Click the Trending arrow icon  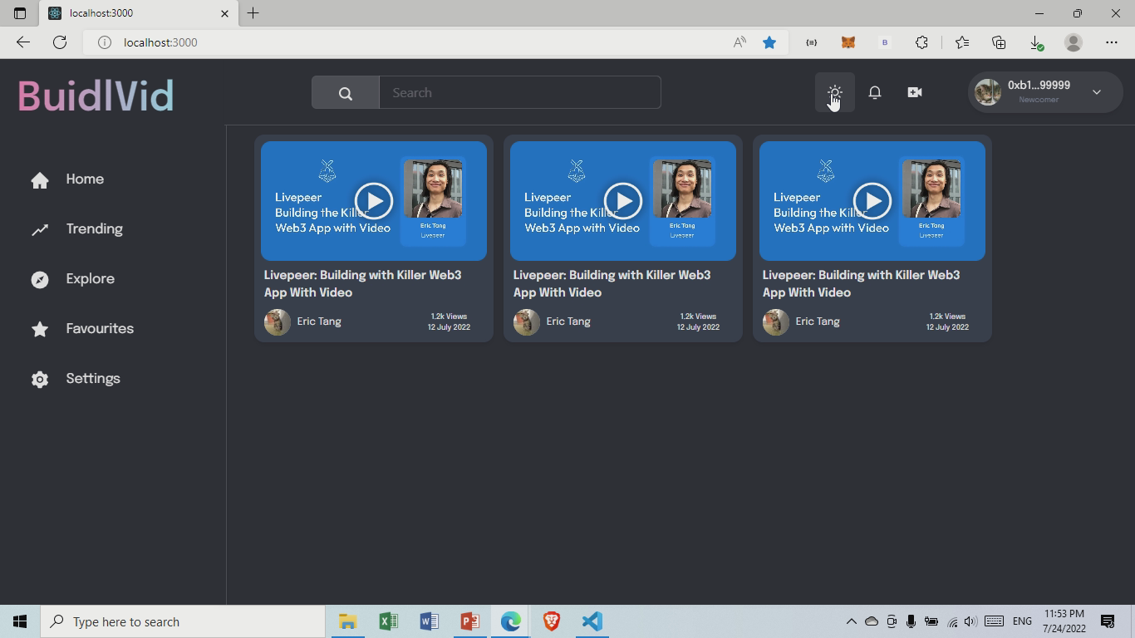40,230
